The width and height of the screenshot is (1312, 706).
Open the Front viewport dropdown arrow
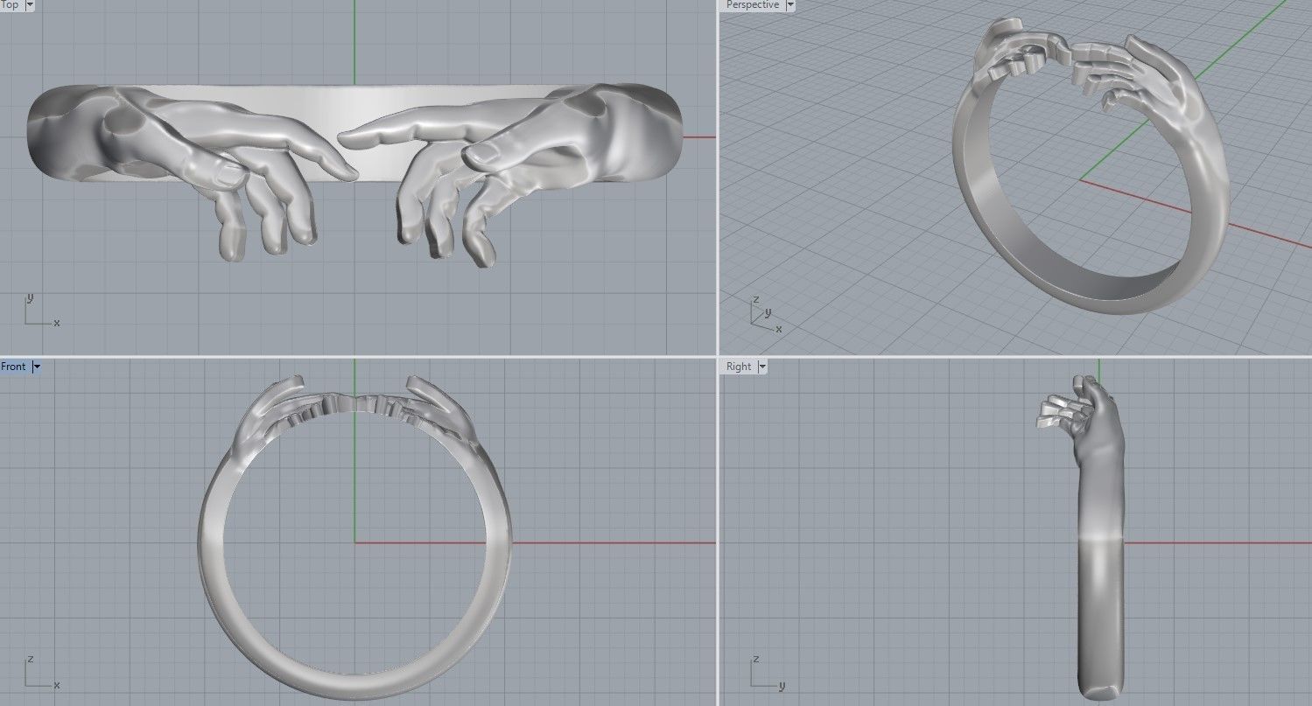tap(37, 367)
